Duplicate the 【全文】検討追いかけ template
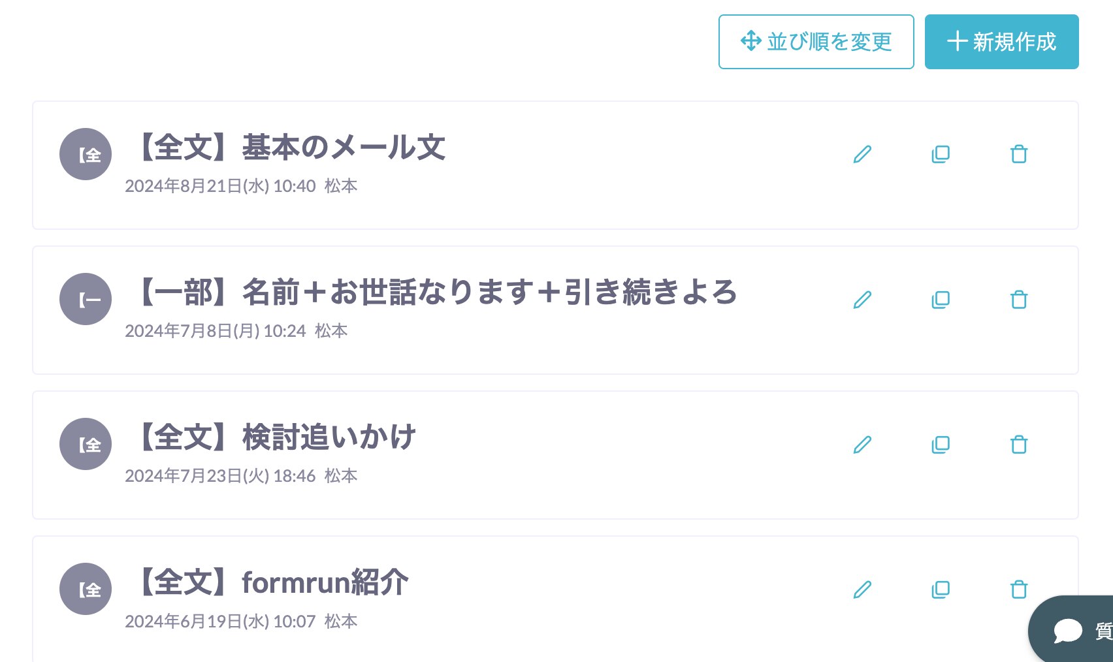The height and width of the screenshot is (662, 1113). [941, 445]
